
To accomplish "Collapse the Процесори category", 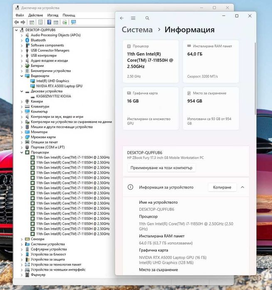I will [22, 152].
